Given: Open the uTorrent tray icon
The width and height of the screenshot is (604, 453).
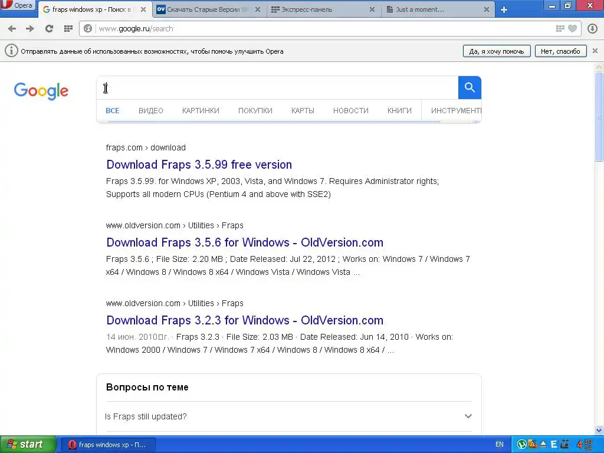Looking at the screenshot, I should pos(521,445).
